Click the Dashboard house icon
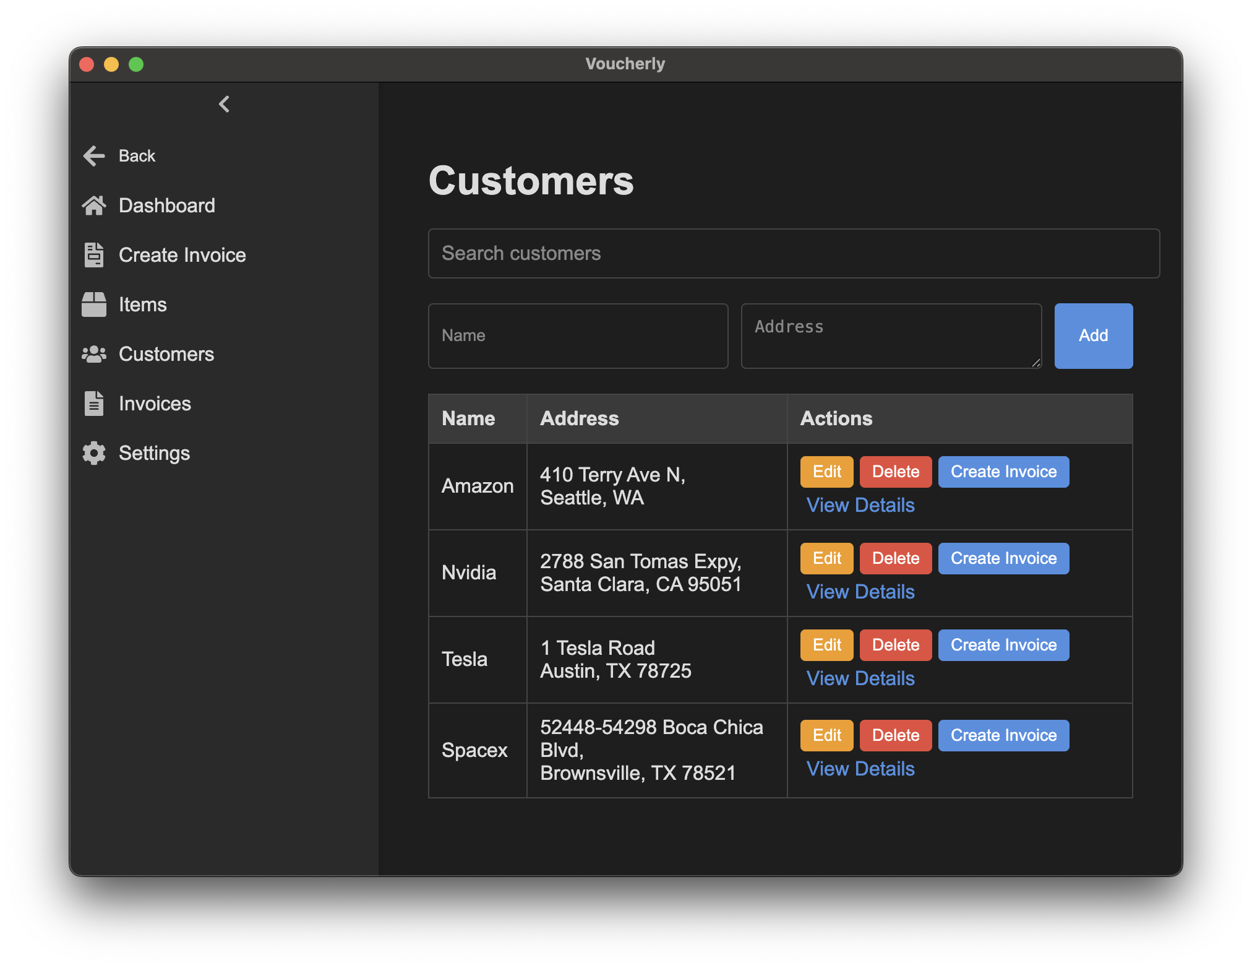The image size is (1252, 968). tap(94, 205)
